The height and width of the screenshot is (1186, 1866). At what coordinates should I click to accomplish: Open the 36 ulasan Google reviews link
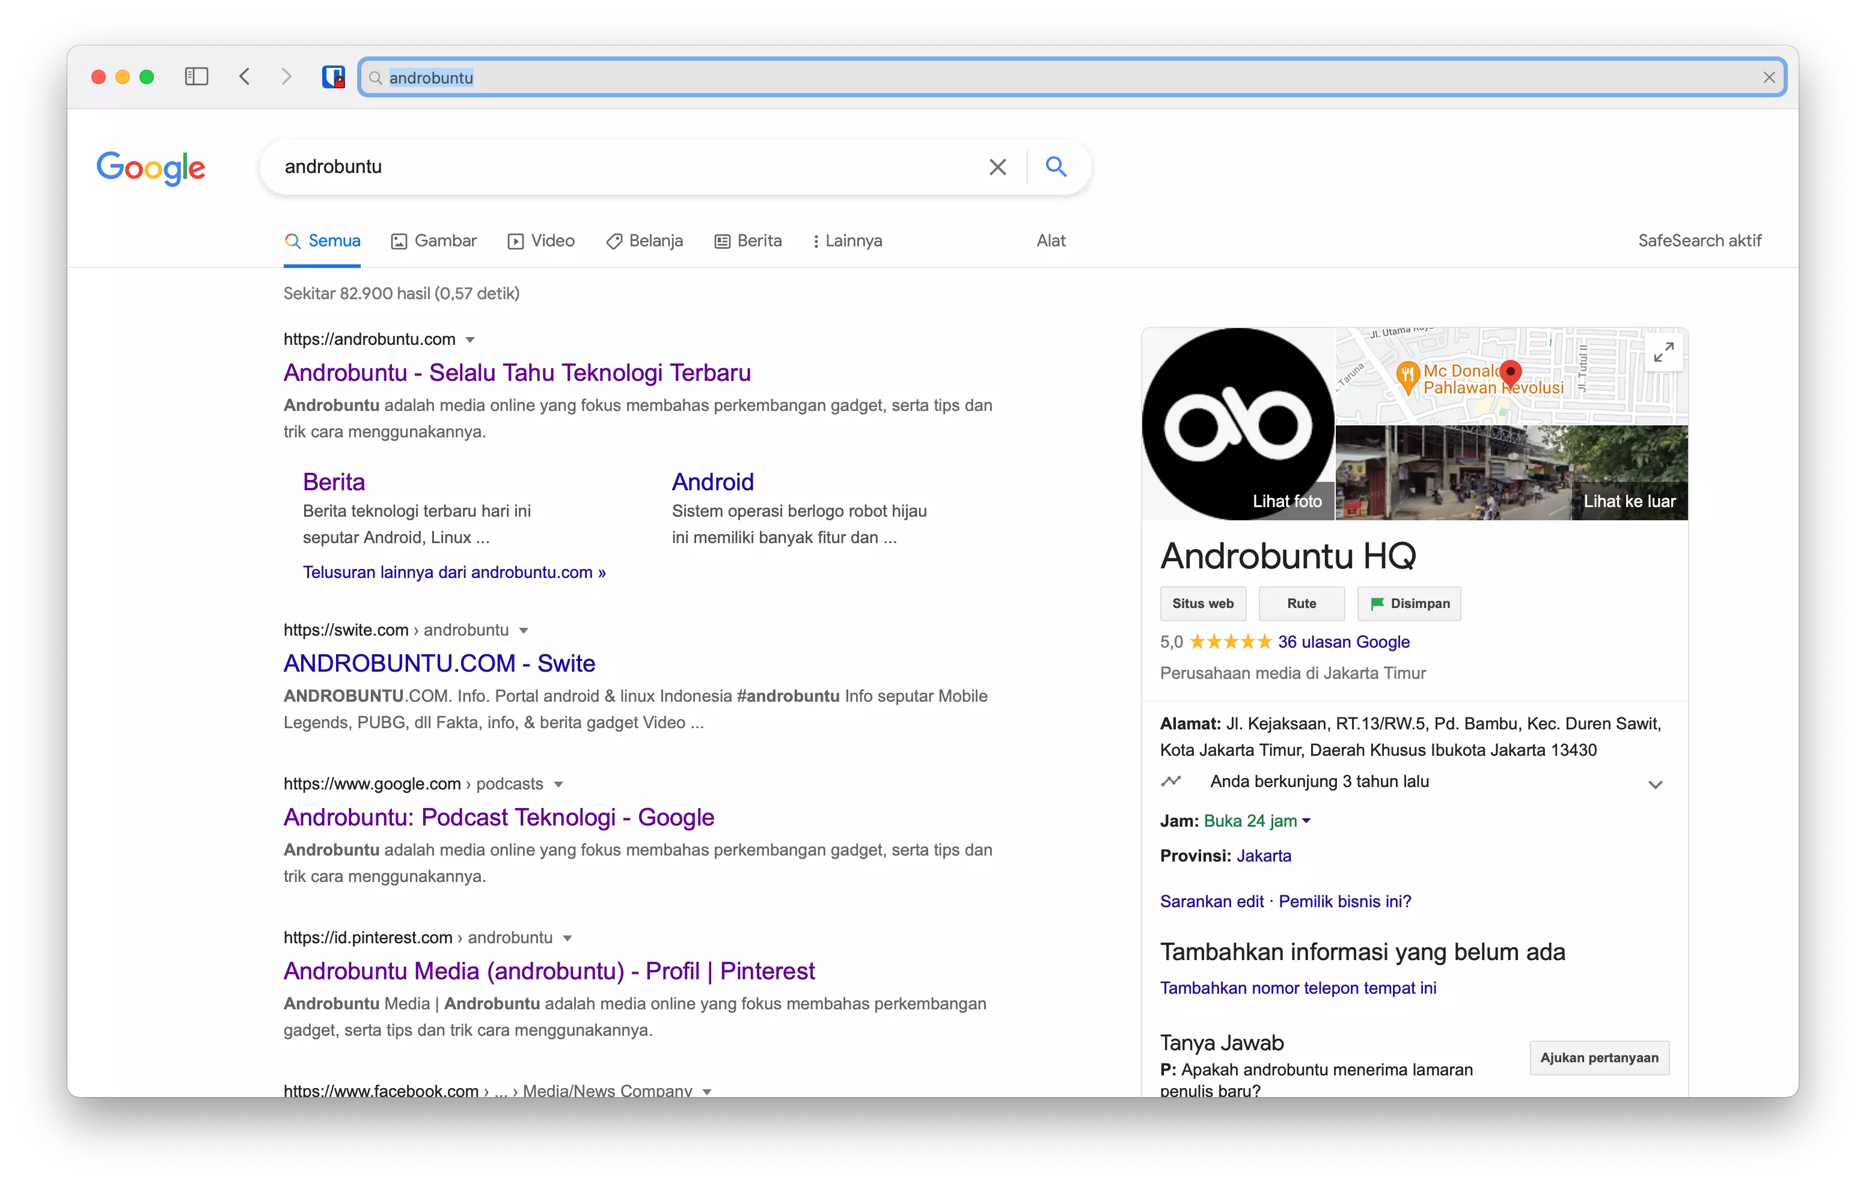pyautogui.click(x=1343, y=642)
